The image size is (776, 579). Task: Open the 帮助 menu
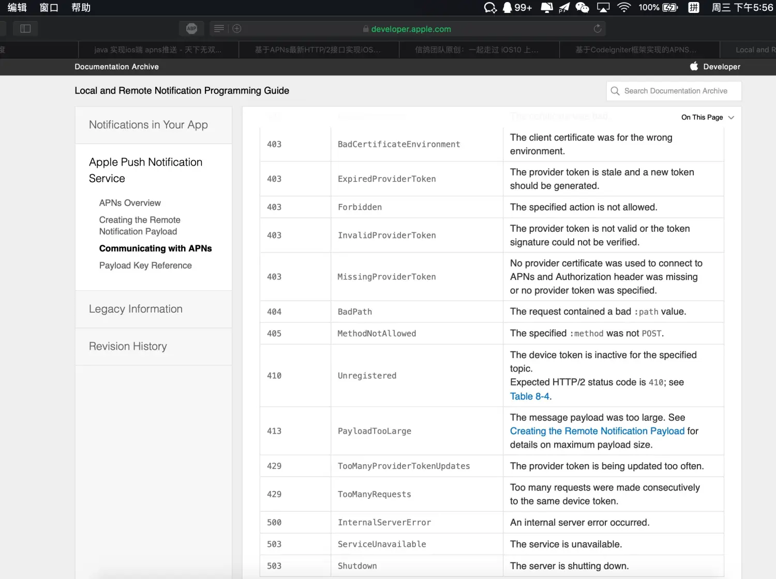point(81,7)
